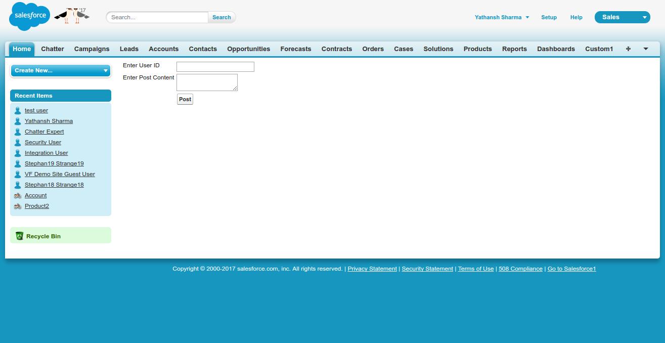Screen dimensions: 665x343
Task: Open the Yathansh Sharma user menu
Action: click(x=502, y=17)
